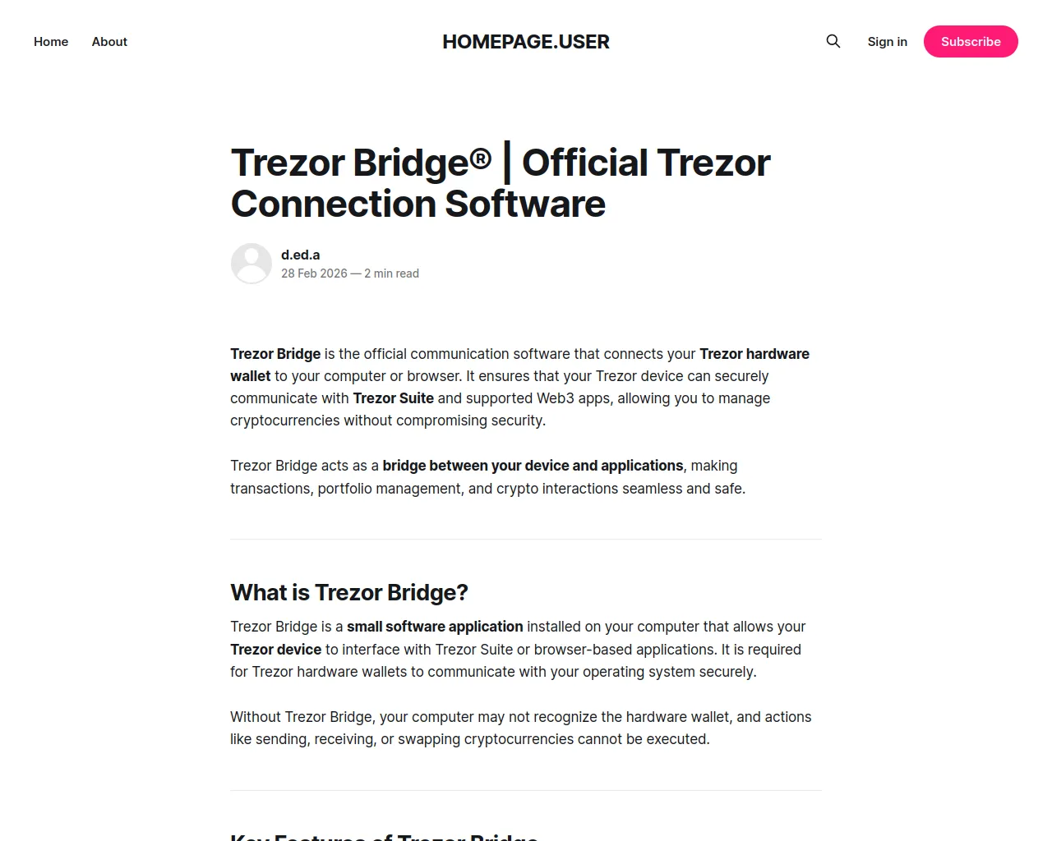1052x841 pixels.
Task: Click the Trezor Bridge® article title
Action: pyautogui.click(x=501, y=183)
